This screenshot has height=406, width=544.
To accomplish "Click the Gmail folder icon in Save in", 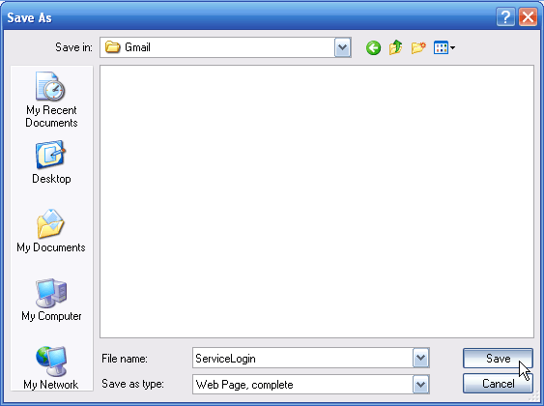I will coord(112,46).
